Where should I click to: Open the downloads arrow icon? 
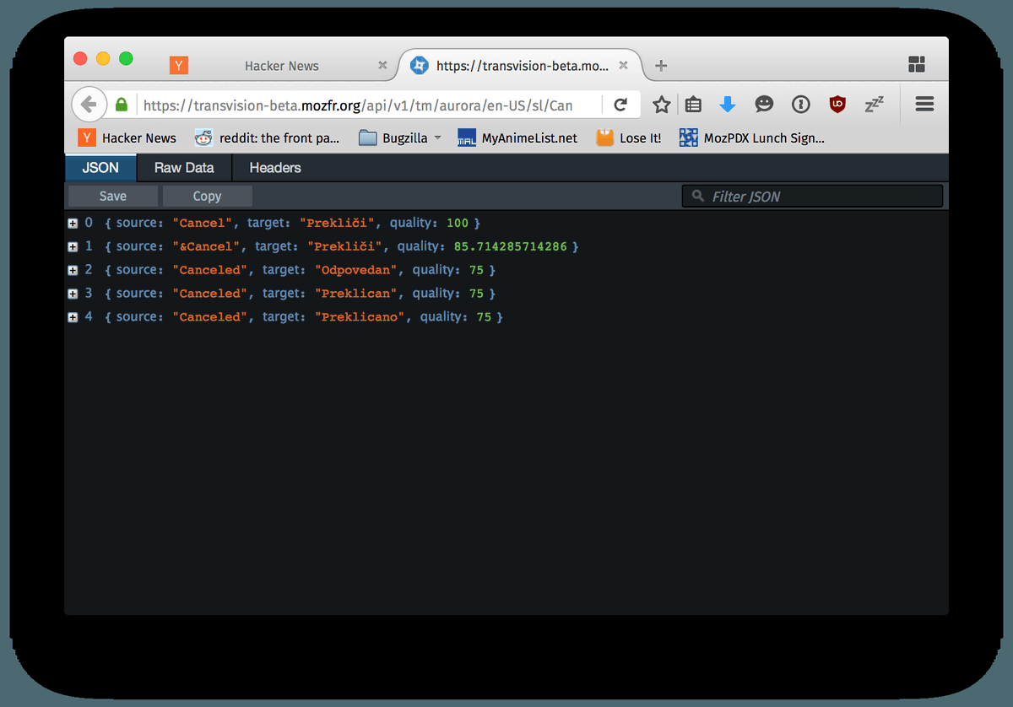pos(728,105)
